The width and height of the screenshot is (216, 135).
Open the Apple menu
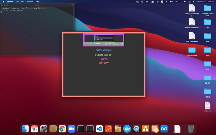tap(3, 2)
